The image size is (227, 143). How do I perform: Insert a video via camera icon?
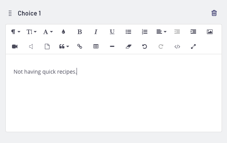point(15,47)
